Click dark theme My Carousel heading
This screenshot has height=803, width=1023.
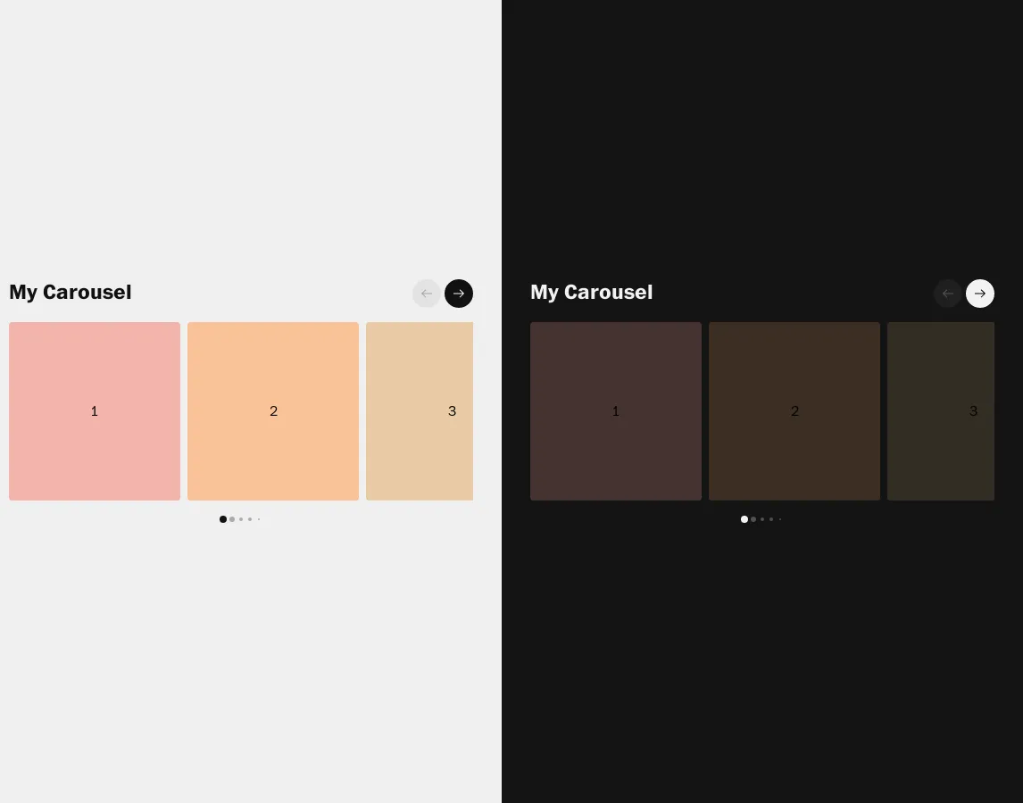tap(592, 293)
